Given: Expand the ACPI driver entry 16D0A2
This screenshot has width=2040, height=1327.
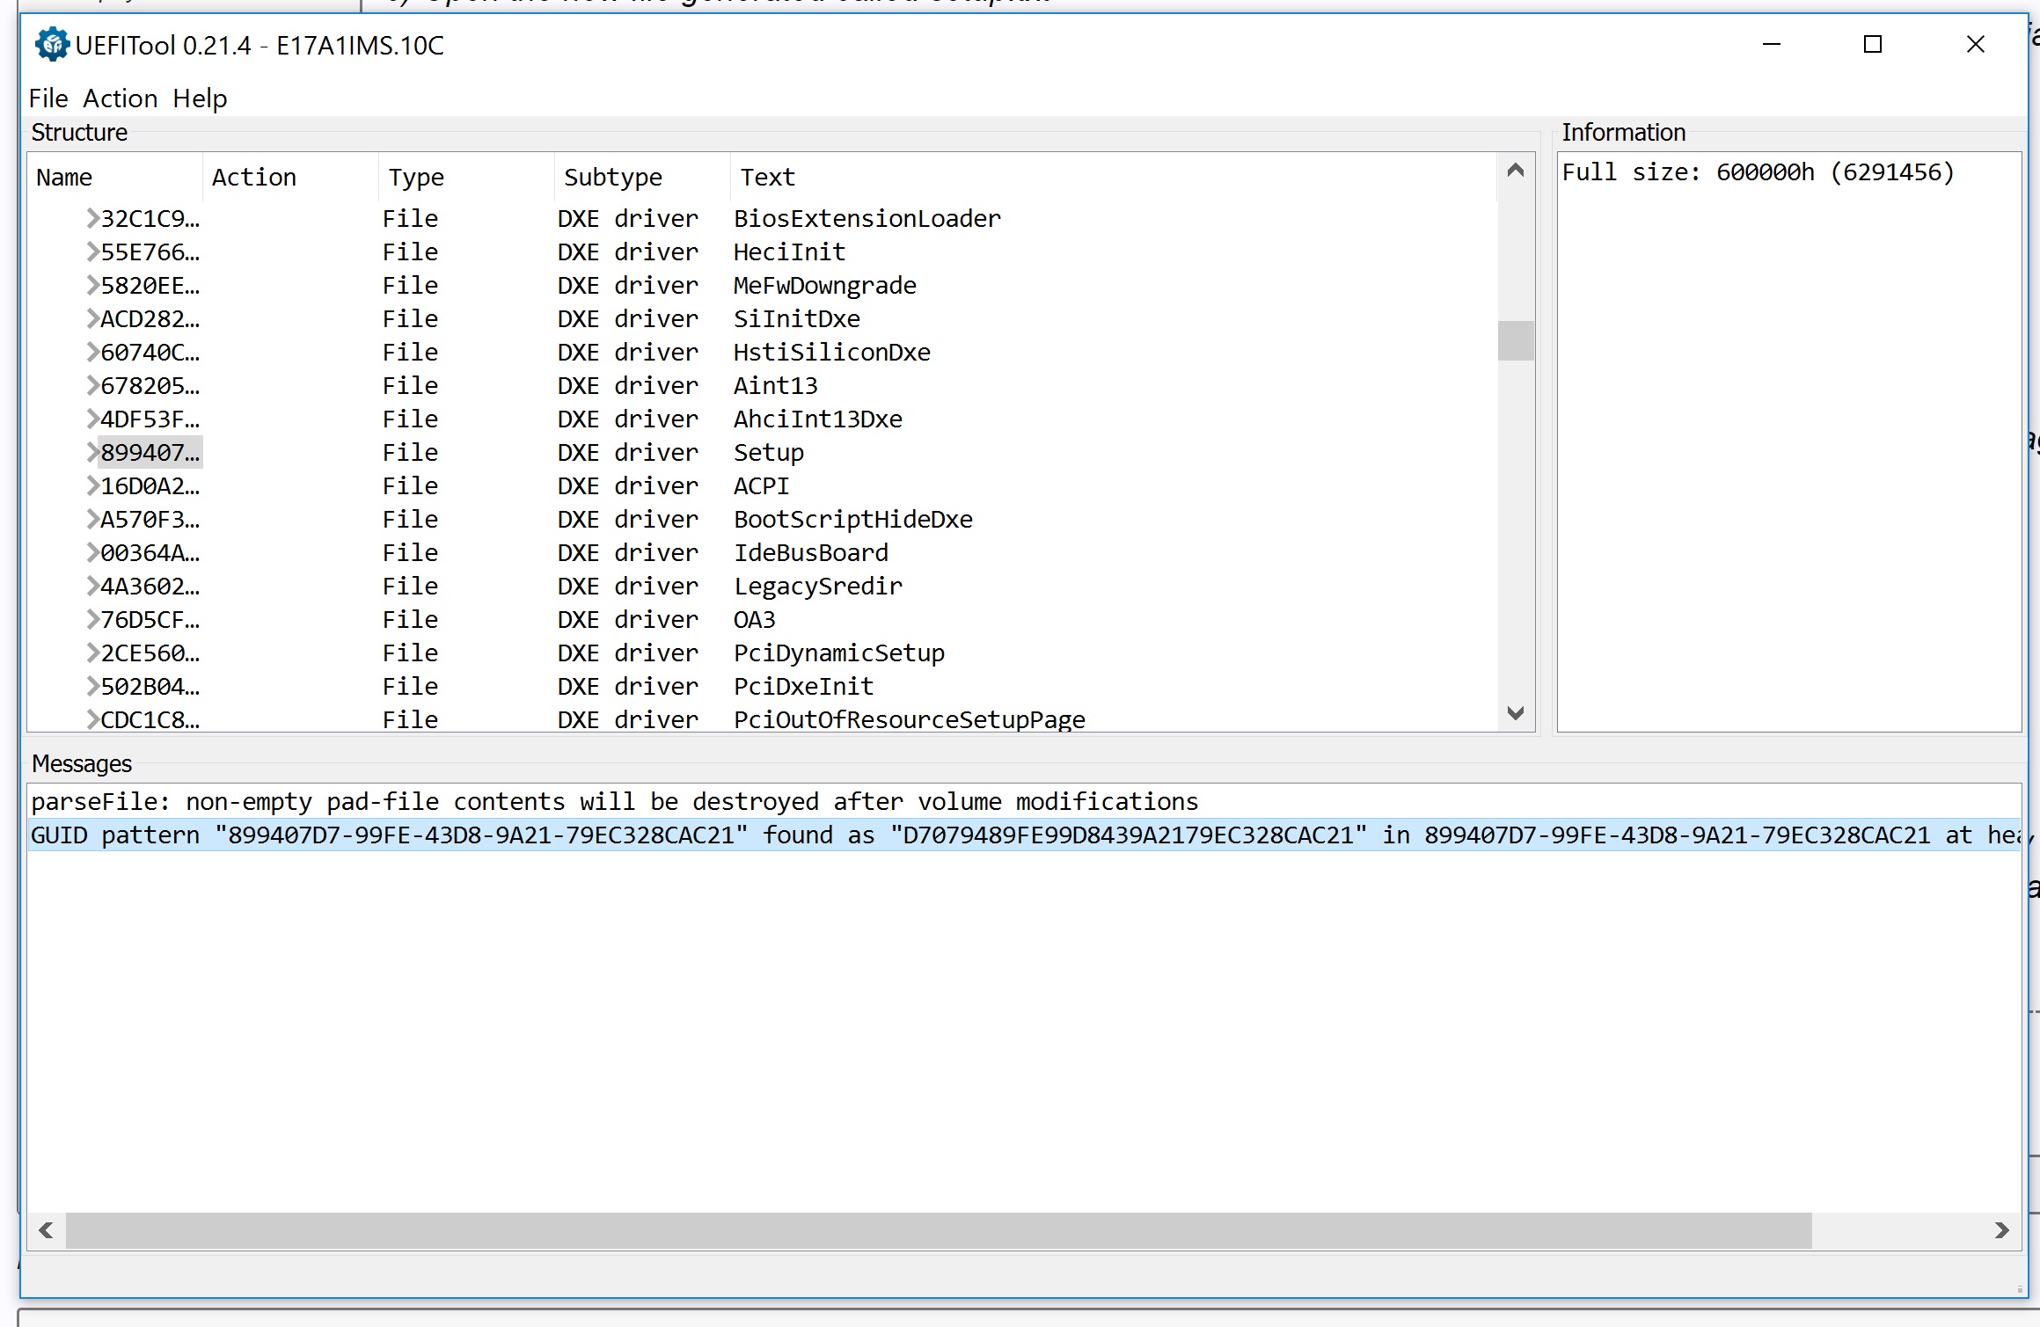Looking at the screenshot, I should 92,485.
